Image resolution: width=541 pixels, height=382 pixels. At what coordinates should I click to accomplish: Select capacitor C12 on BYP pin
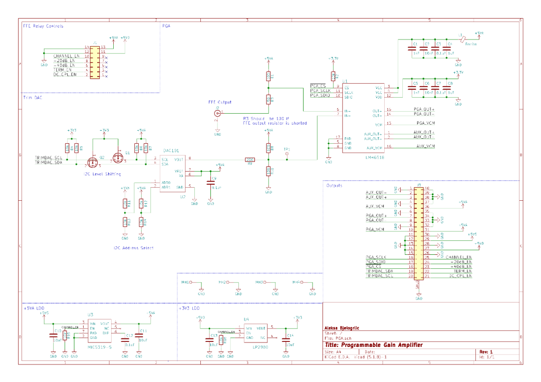pyautogui.click(x=125, y=339)
